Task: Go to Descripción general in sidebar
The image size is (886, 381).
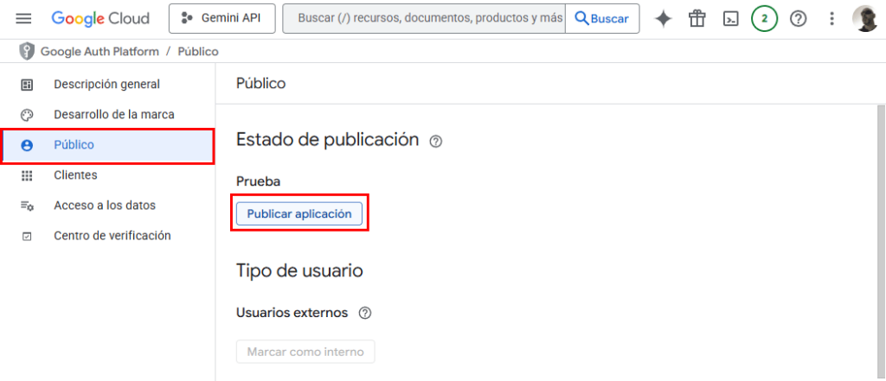Action: [x=106, y=85]
